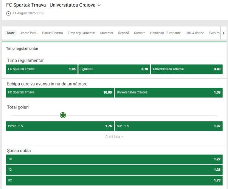Click the clock icon beside match date
Screen dimensions: 228x189
(x=8, y=13)
